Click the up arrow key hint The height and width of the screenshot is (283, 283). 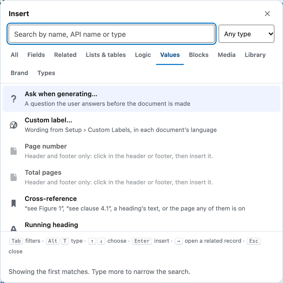pyautogui.click(x=92, y=241)
